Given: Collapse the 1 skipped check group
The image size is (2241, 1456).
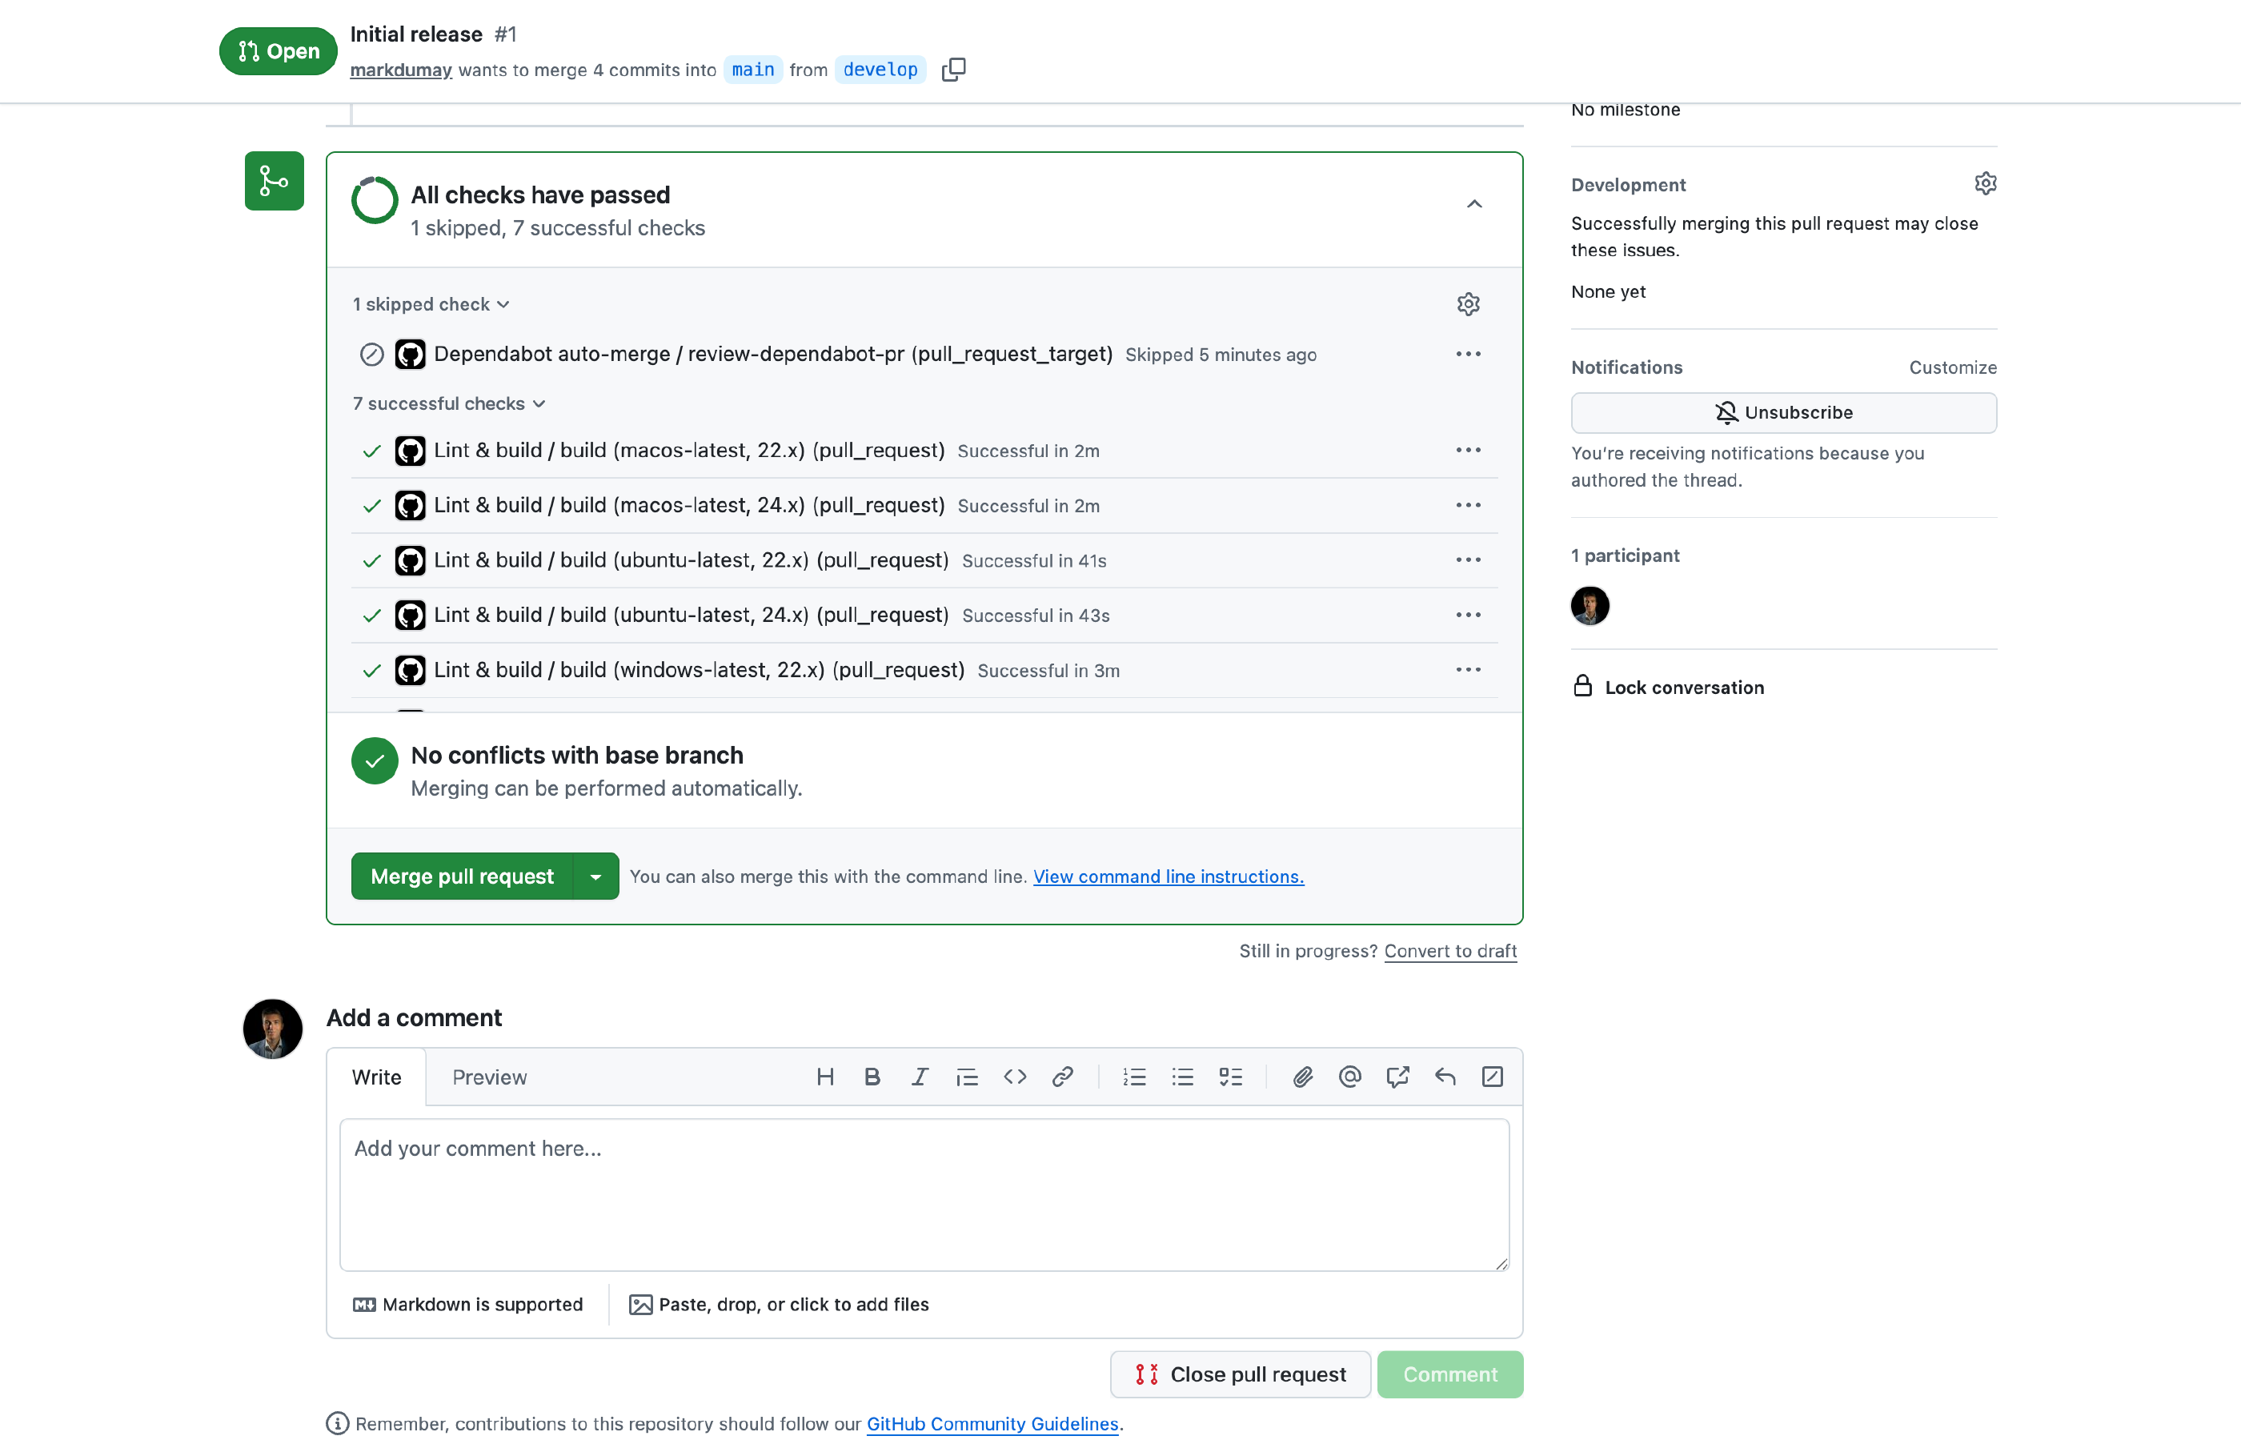Looking at the screenshot, I should click(431, 304).
